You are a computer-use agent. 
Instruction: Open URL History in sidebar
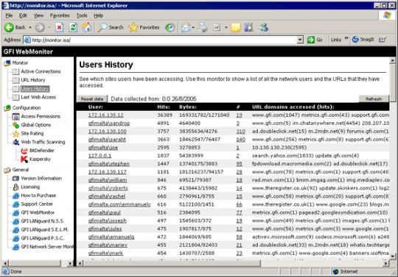tap(32, 80)
